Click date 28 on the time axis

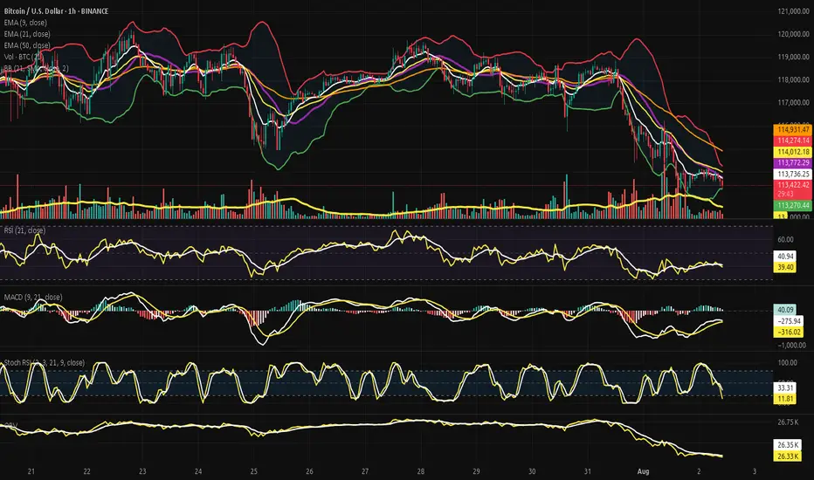(x=420, y=471)
